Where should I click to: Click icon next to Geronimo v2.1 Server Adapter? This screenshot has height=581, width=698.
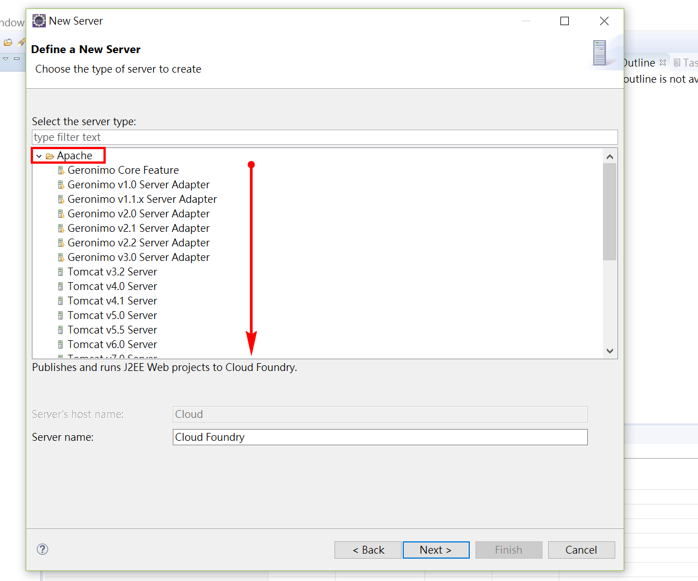pyautogui.click(x=60, y=228)
